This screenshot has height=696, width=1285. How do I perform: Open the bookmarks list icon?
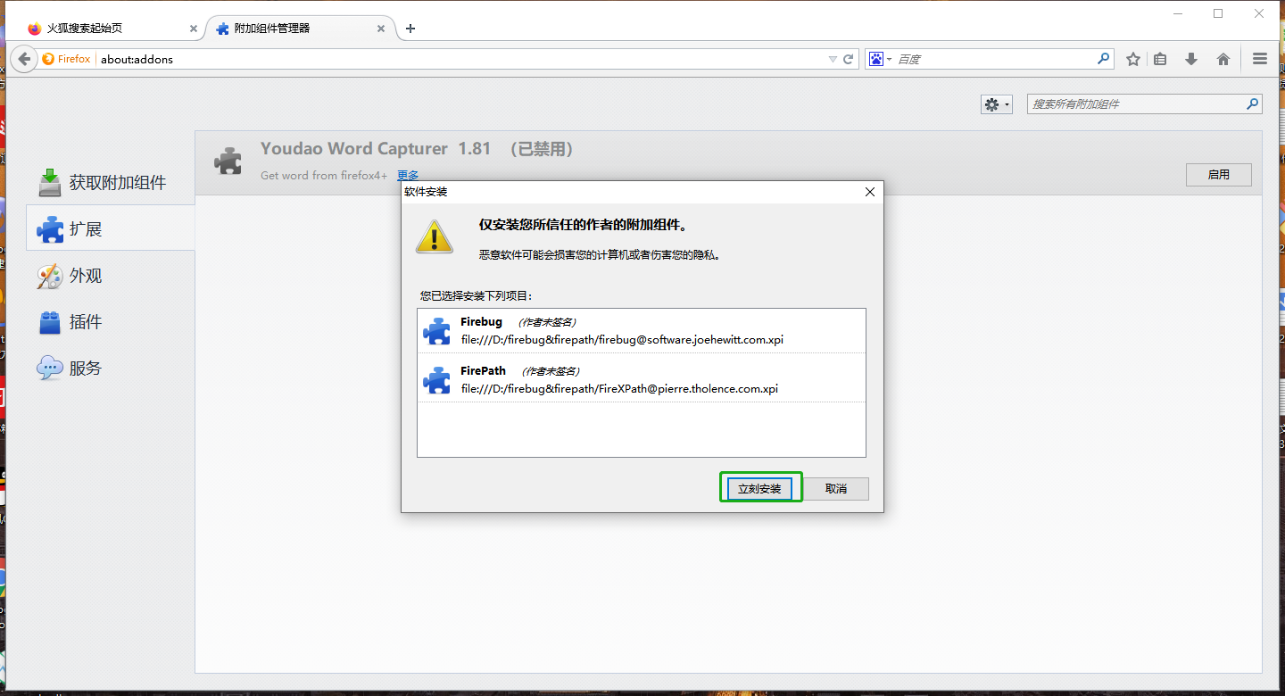tap(1160, 60)
